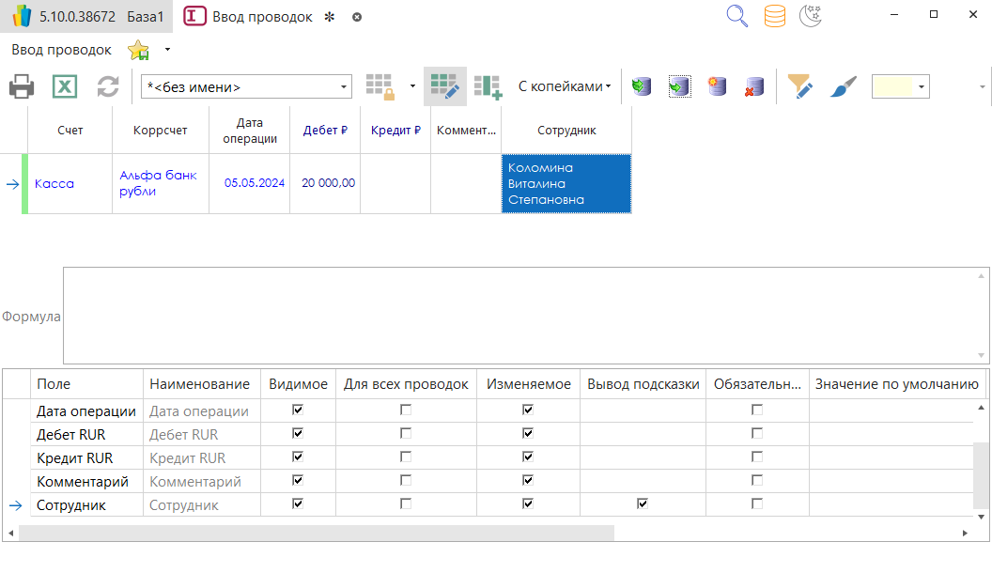The width and height of the screenshot is (992, 573).
Task: Click the 'Сотрудник' column header
Action: coord(566,131)
